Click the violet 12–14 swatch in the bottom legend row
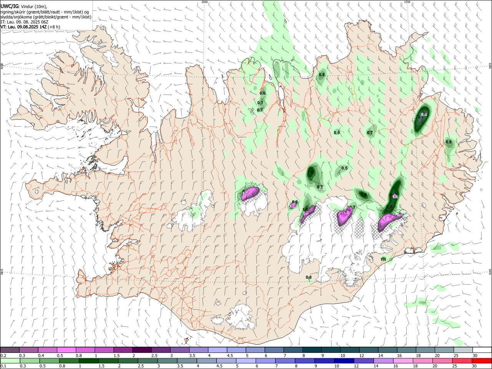The width and height of the screenshot is (492, 369). 363,361
